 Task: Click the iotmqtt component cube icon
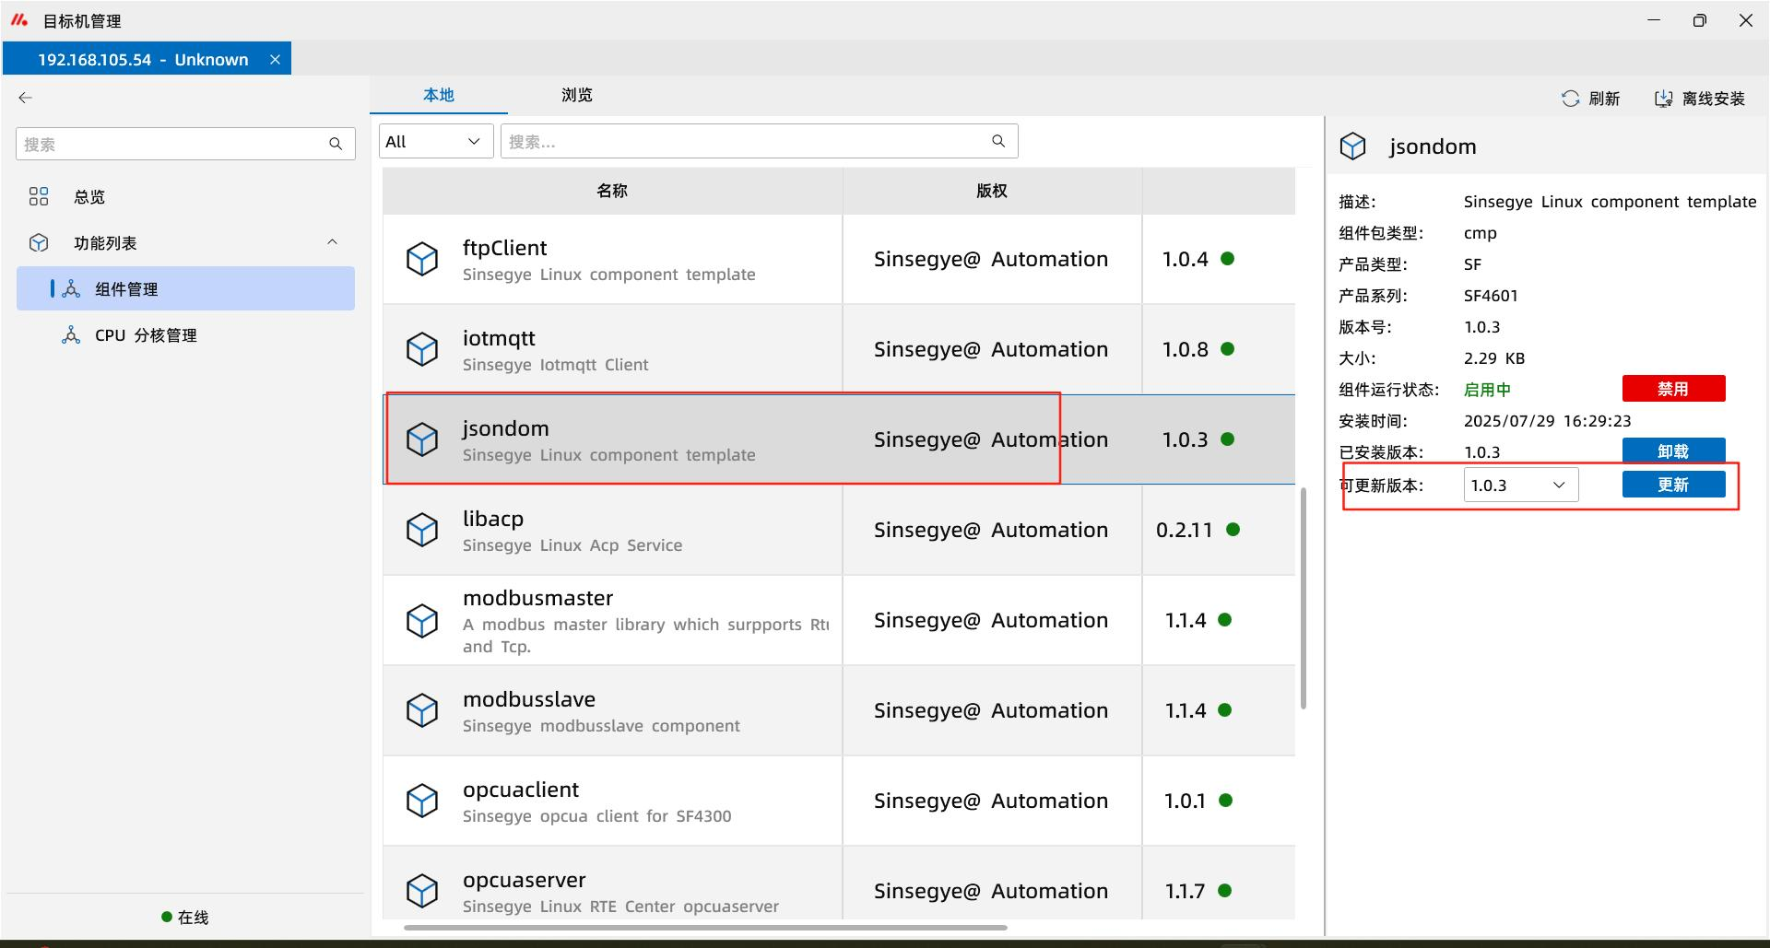tap(422, 349)
